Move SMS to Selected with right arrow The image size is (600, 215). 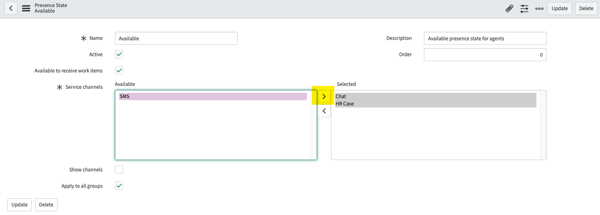tap(324, 97)
